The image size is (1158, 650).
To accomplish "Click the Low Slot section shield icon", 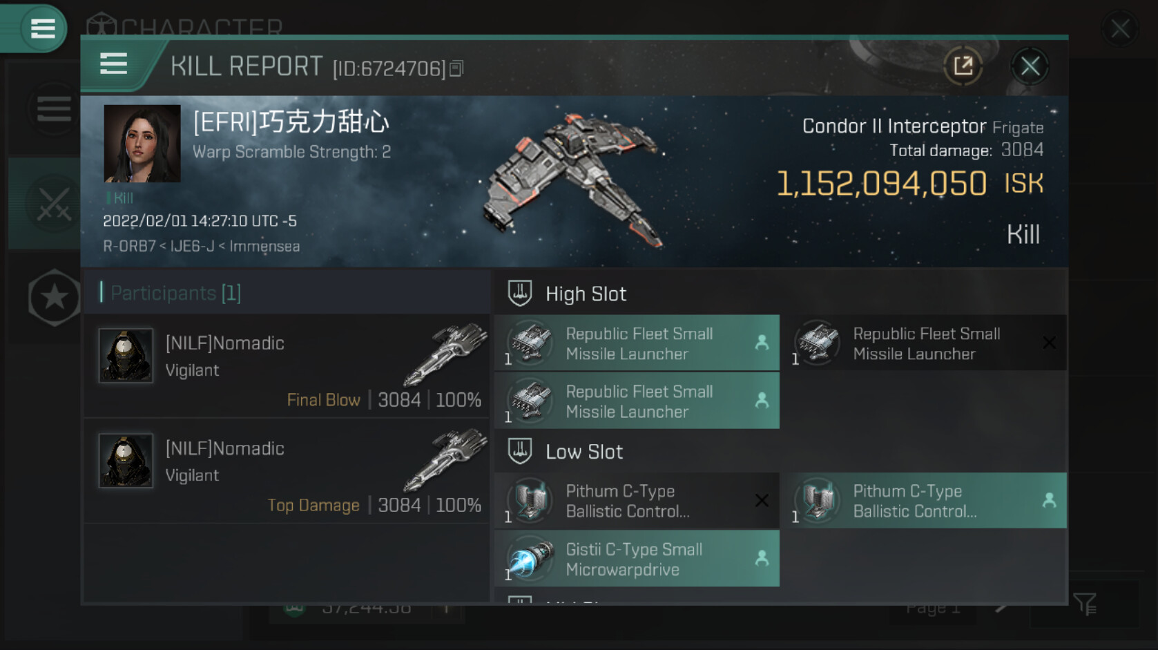I will (520, 451).
